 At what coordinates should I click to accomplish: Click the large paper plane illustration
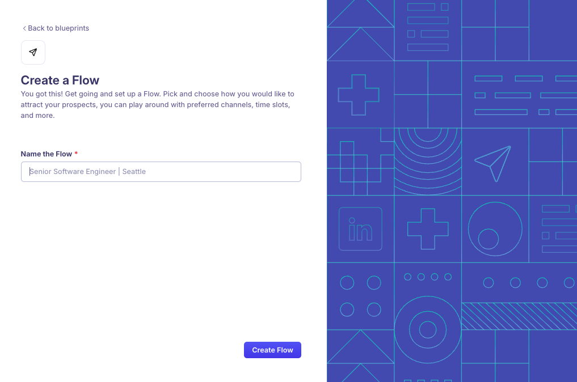493,163
